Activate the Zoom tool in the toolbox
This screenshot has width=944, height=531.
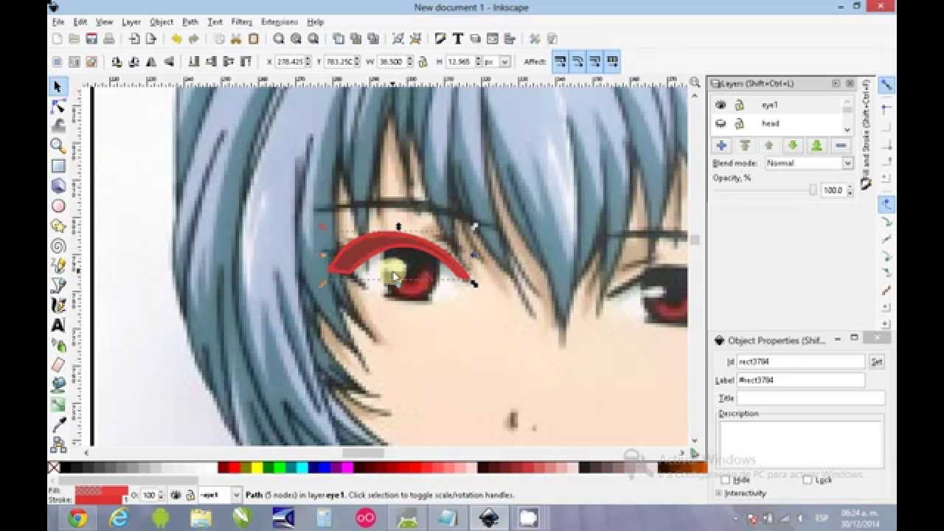(58, 143)
